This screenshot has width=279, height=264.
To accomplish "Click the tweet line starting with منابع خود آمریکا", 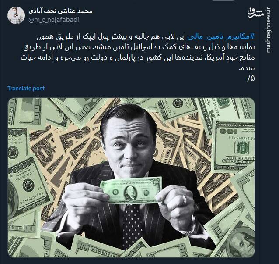I will [138, 58].
